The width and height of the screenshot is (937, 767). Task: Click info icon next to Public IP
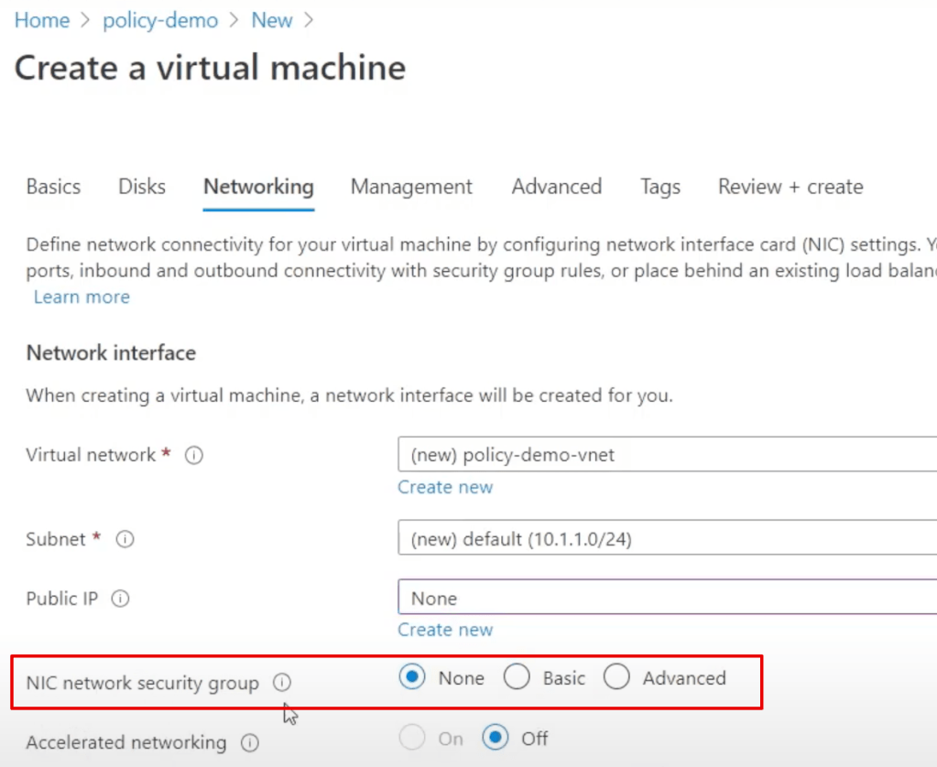pos(120,599)
